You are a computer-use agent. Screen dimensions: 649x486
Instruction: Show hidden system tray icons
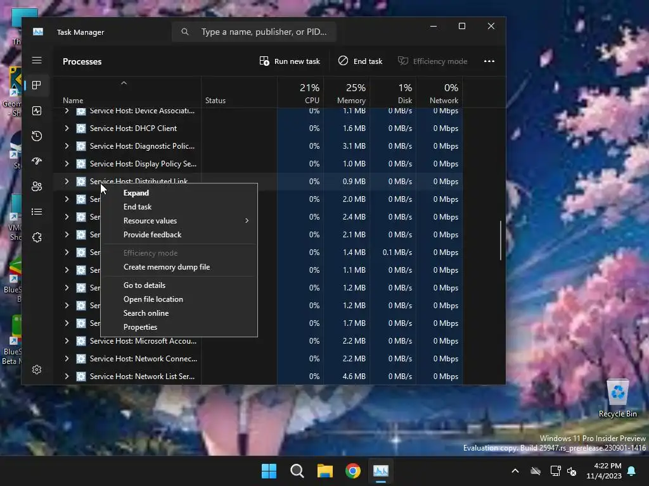pyautogui.click(x=515, y=471)
